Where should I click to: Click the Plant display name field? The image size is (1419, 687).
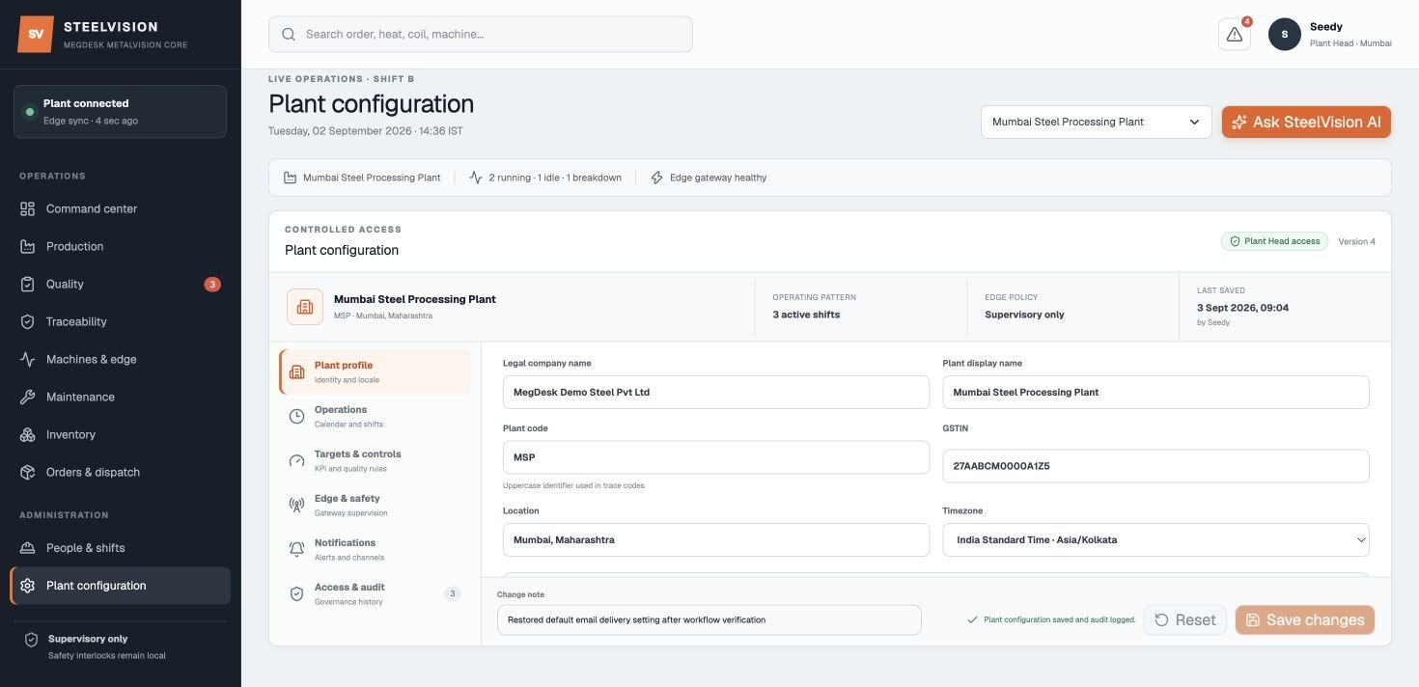[x=1155, y=393]
